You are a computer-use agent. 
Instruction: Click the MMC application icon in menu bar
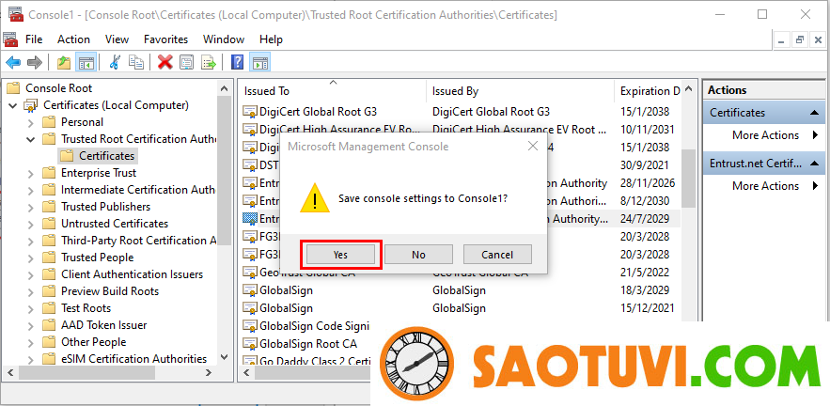(x=10, y=39)
